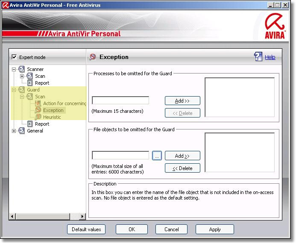This screenshot has height=244, width=296.
Task: Click the Heuristic tree icon
Action: [x=38, y=117]
